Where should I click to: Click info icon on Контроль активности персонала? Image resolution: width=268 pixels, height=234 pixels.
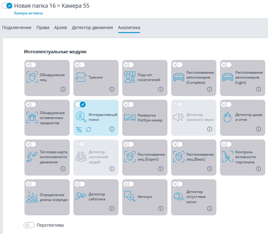(x=258, y=169)
